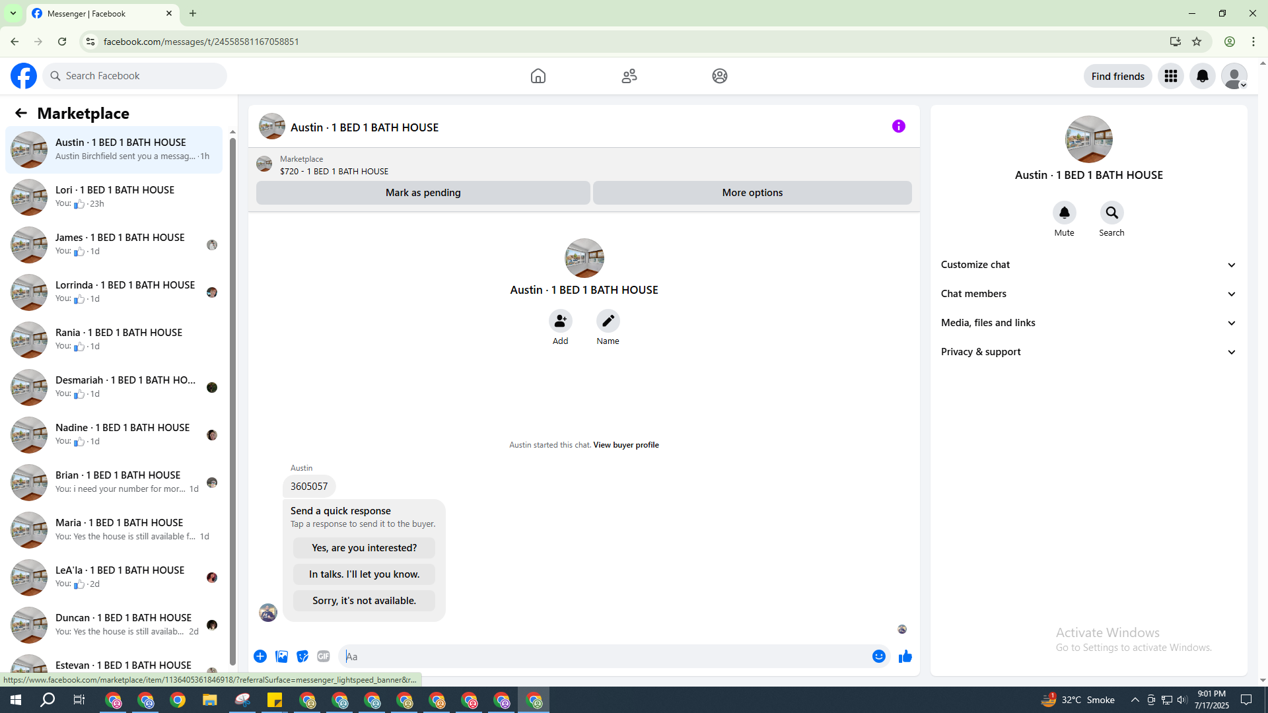This screenshot has height=713, width=1268.
Task: Open the account profile menu
Action: 1234,76
